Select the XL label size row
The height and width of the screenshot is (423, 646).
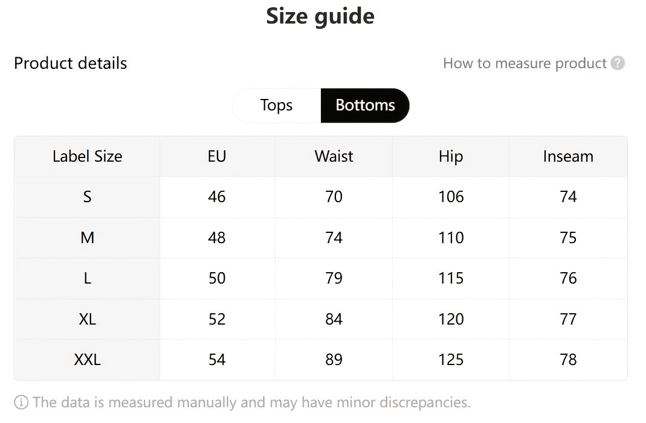click(87, 319)
